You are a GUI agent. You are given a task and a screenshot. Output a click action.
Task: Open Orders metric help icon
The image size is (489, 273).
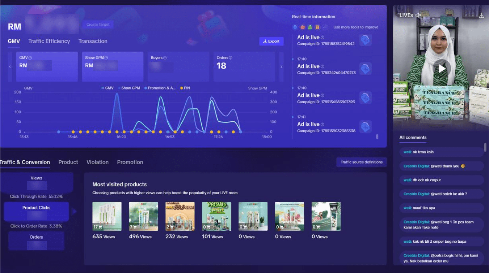coord(231,58)
